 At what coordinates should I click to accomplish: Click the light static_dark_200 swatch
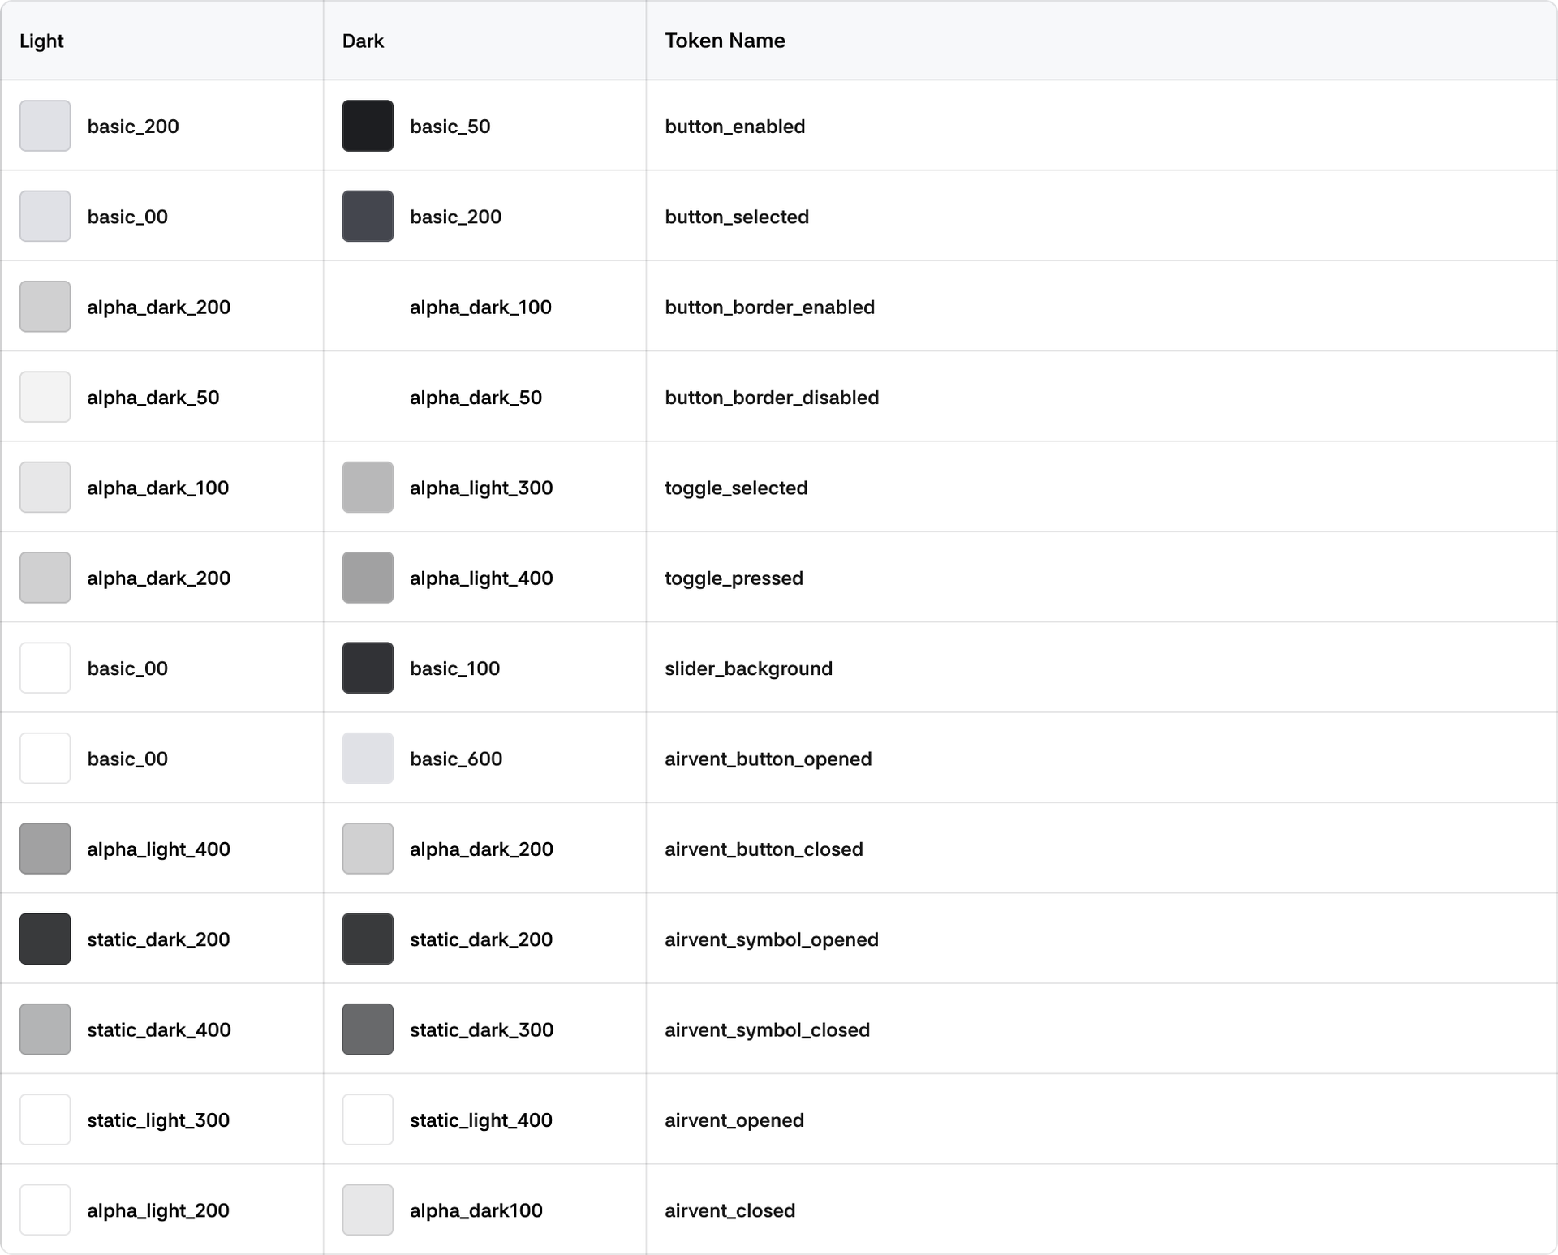click(x=45, y=939)
